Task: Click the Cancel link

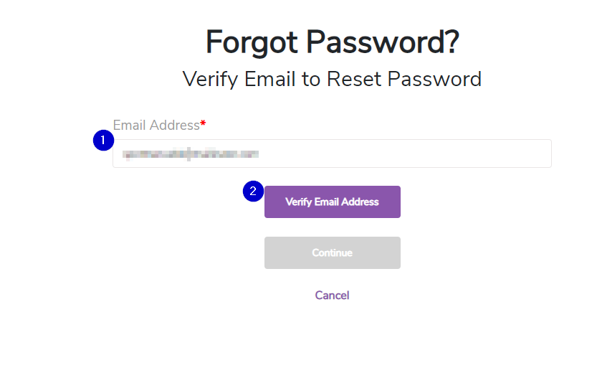Action: [332, 295]
